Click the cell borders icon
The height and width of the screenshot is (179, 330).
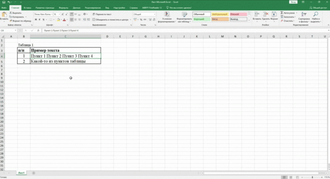(x=51, y=19)
